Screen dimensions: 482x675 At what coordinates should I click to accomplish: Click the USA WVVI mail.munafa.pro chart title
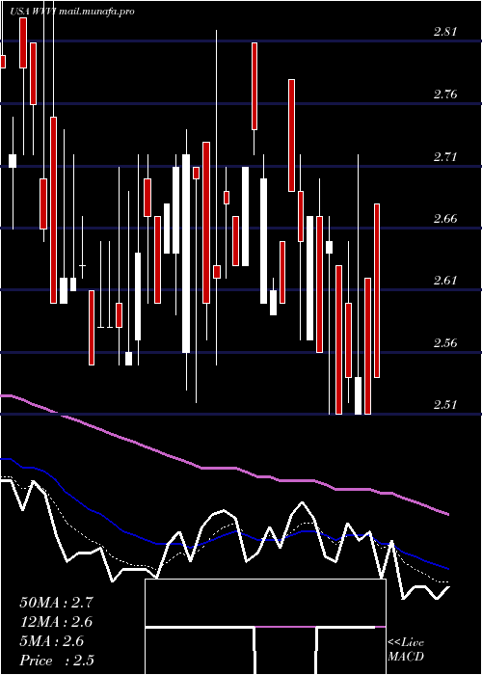click(x=72, y=12)
